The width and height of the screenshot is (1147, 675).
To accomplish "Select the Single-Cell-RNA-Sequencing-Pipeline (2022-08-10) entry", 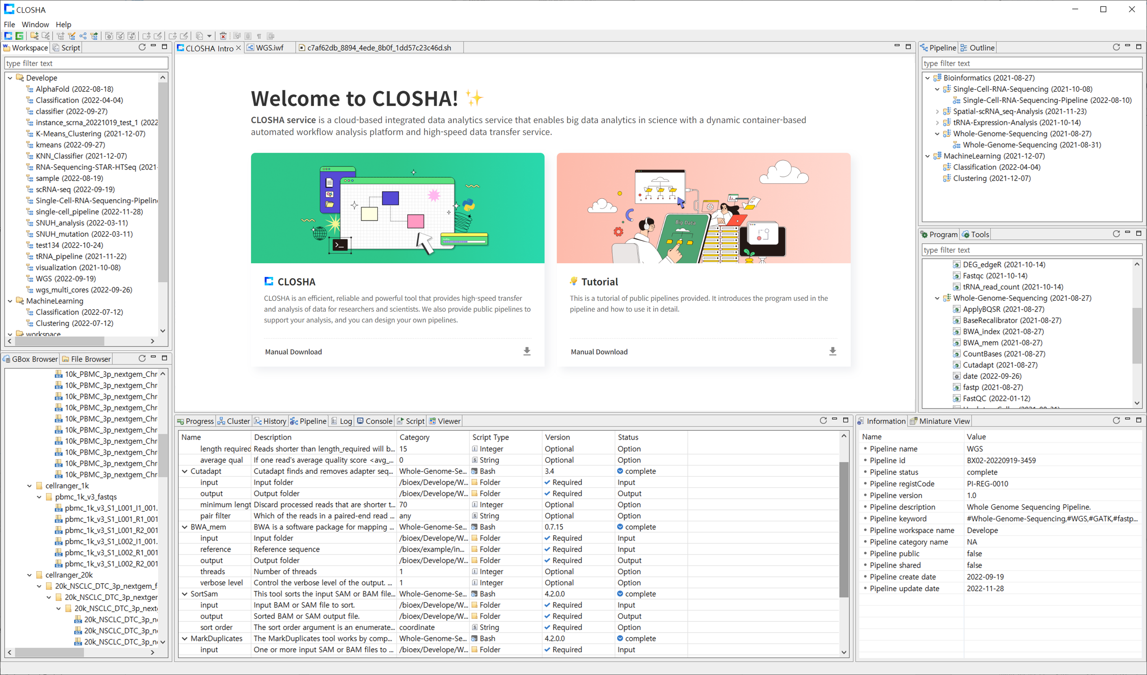I will (x=1047, y=100).
